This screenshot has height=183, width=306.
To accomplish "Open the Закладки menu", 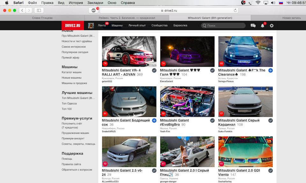I will pos(95,3).
